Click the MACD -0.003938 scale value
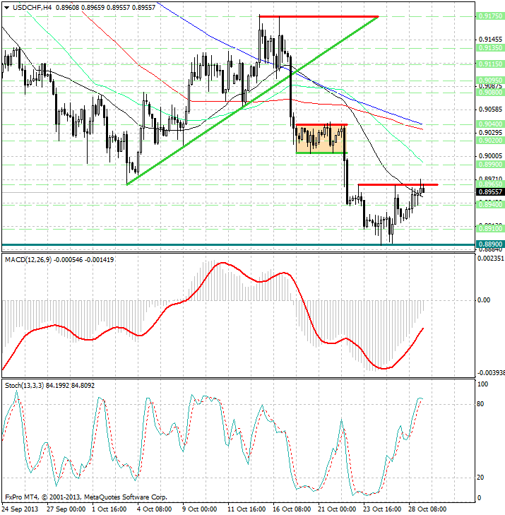This screenshot has width=505, height=515. [x=491, y=373]
